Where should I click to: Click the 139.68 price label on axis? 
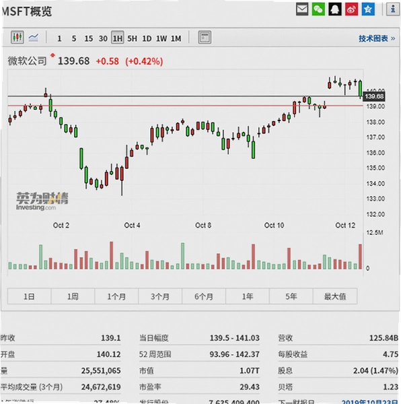pos(374,96)
